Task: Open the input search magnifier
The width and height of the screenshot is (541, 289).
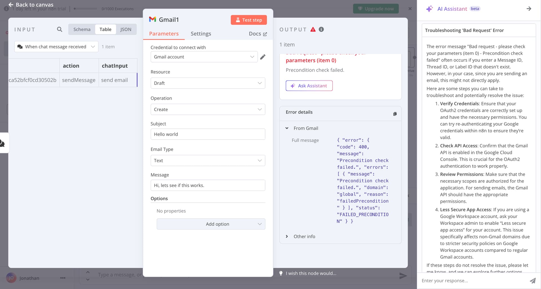Action: [59, 29]
